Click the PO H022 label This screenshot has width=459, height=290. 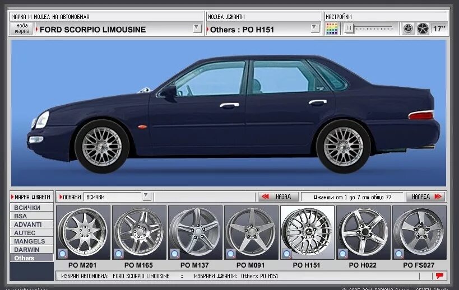coord(363,265)
